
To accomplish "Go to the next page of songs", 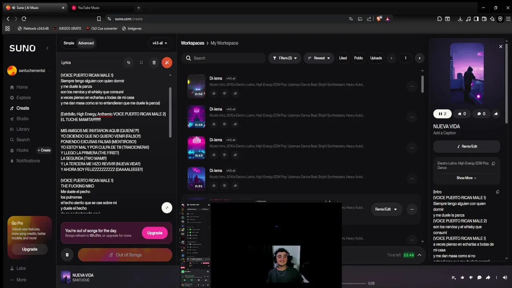I will point(420,58).
